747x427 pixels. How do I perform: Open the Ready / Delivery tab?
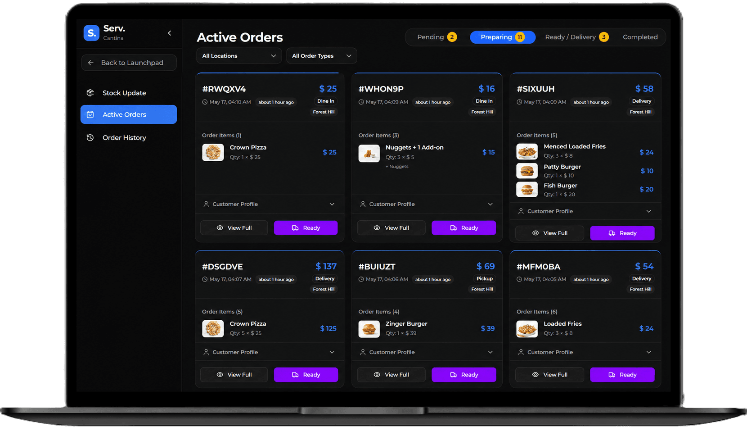[576, 37]
